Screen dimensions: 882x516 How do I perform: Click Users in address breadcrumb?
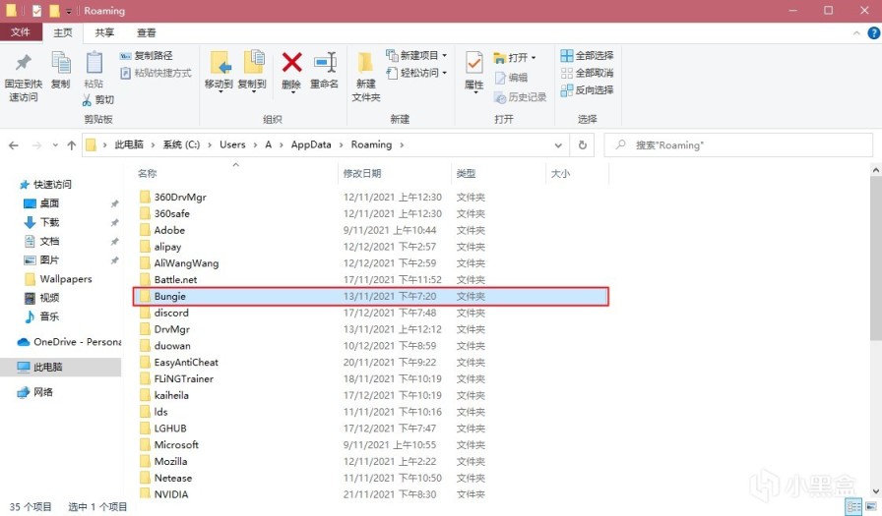232,144
